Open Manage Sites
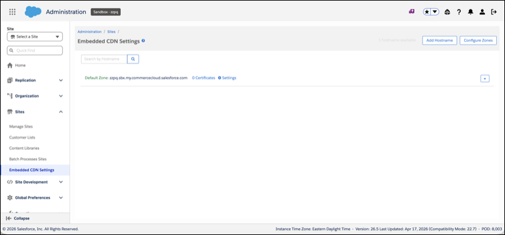 tap(21, 126)
